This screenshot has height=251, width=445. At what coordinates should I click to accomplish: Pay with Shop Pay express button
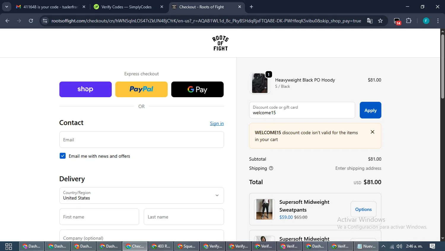coord(85,89)
